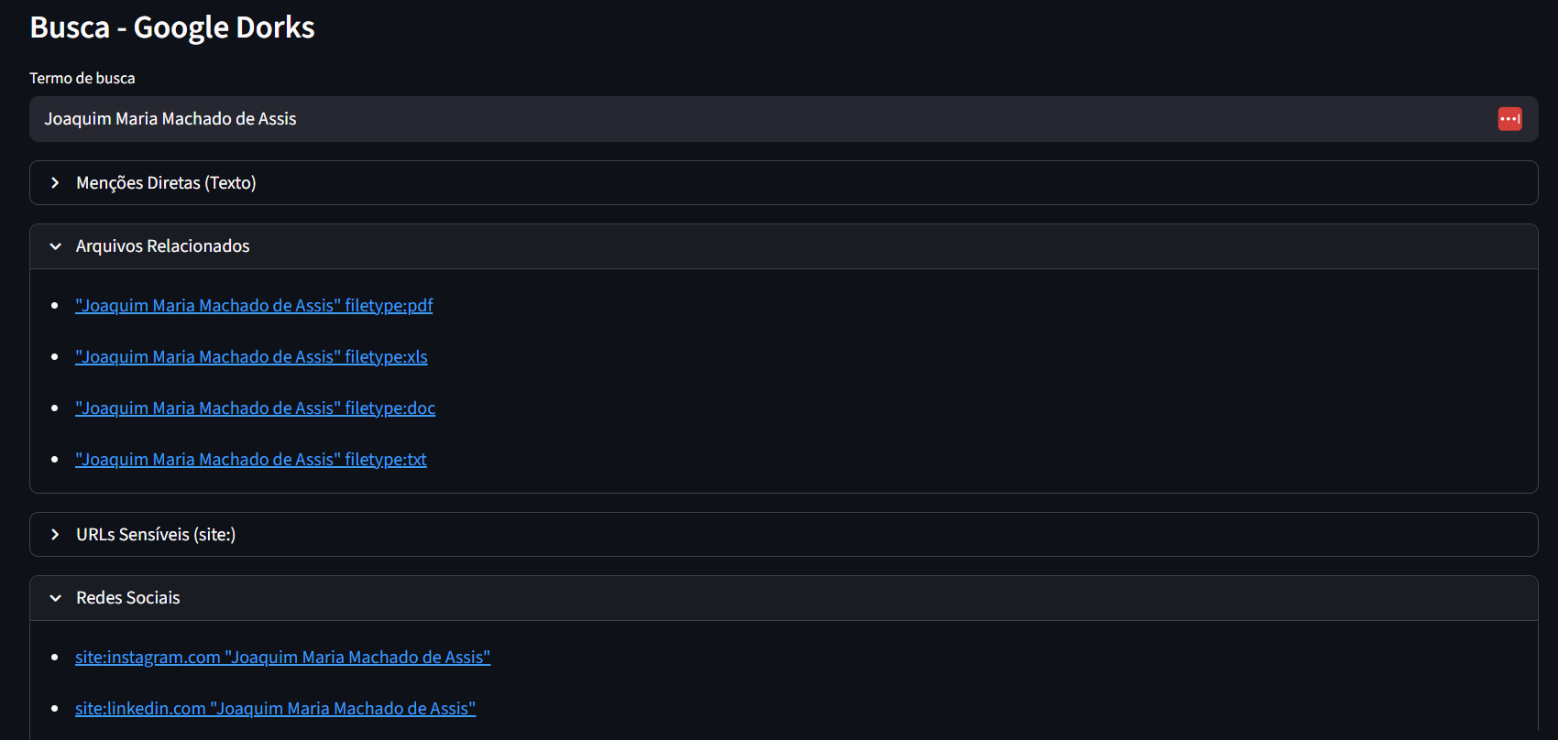Collapse the Redes Sociais section

[x=128, y=598]
